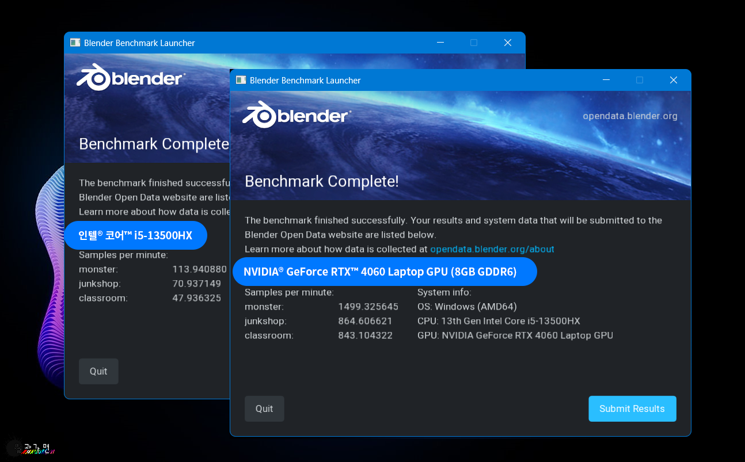This screenshot has width=745, height=462.
Task: Minimize the front Blender Benchmark Launcher window
Action: pos(606,80)
